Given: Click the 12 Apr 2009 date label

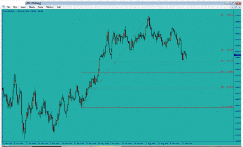Looking at the screenshot, I should coord(79,144).
